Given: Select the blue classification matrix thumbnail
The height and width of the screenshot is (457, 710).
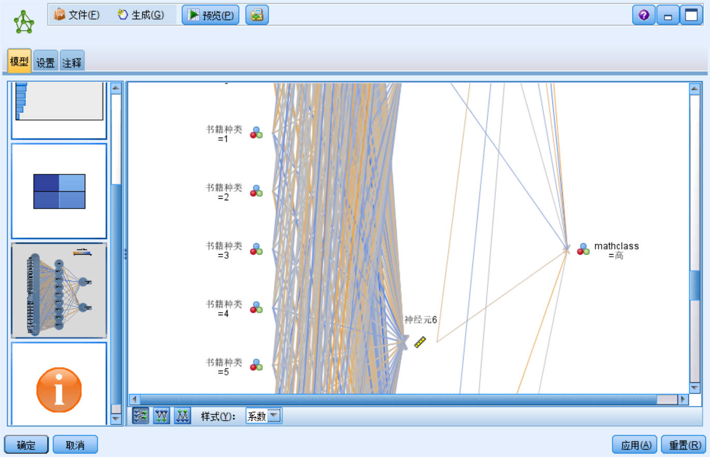Looking at the screenshot, I should click(x=59, y=191).
